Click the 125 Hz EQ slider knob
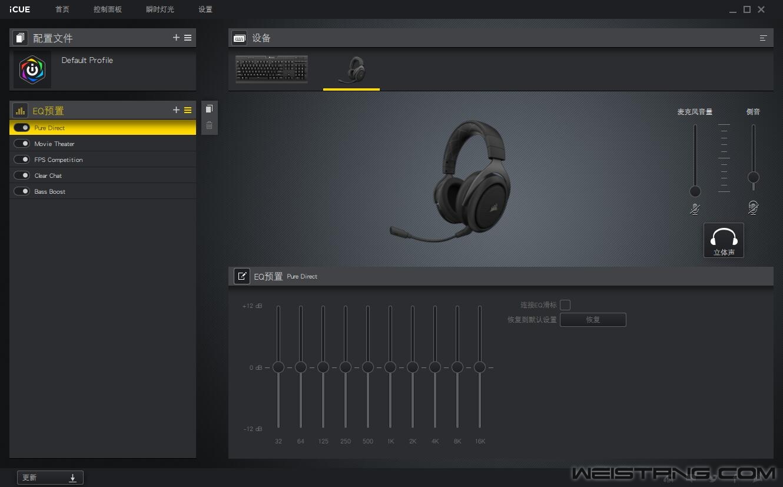Screen dimensions: 783x487 coord(323,367)
